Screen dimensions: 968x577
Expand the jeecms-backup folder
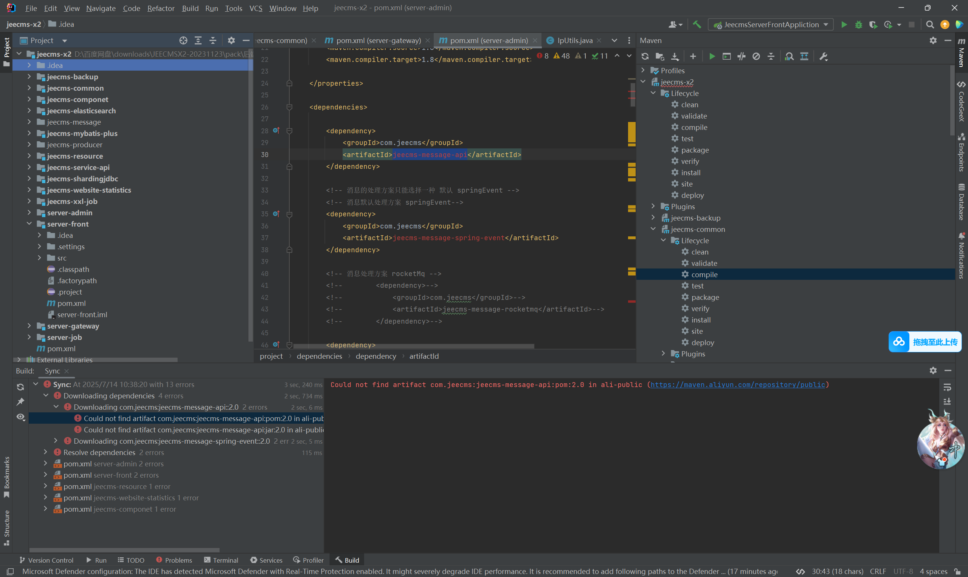pyautogui.click(x=29, y=77)
